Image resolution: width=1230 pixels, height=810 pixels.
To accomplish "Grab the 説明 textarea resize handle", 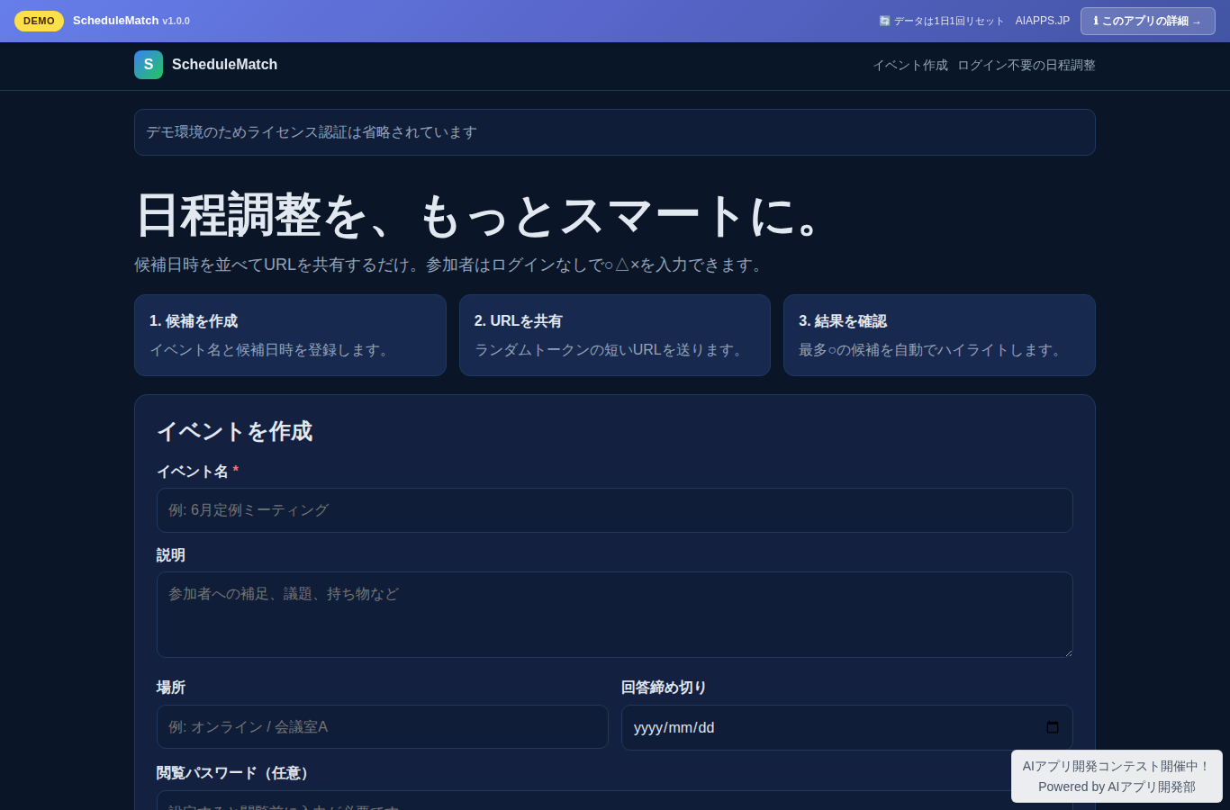I will (1068, 652).
